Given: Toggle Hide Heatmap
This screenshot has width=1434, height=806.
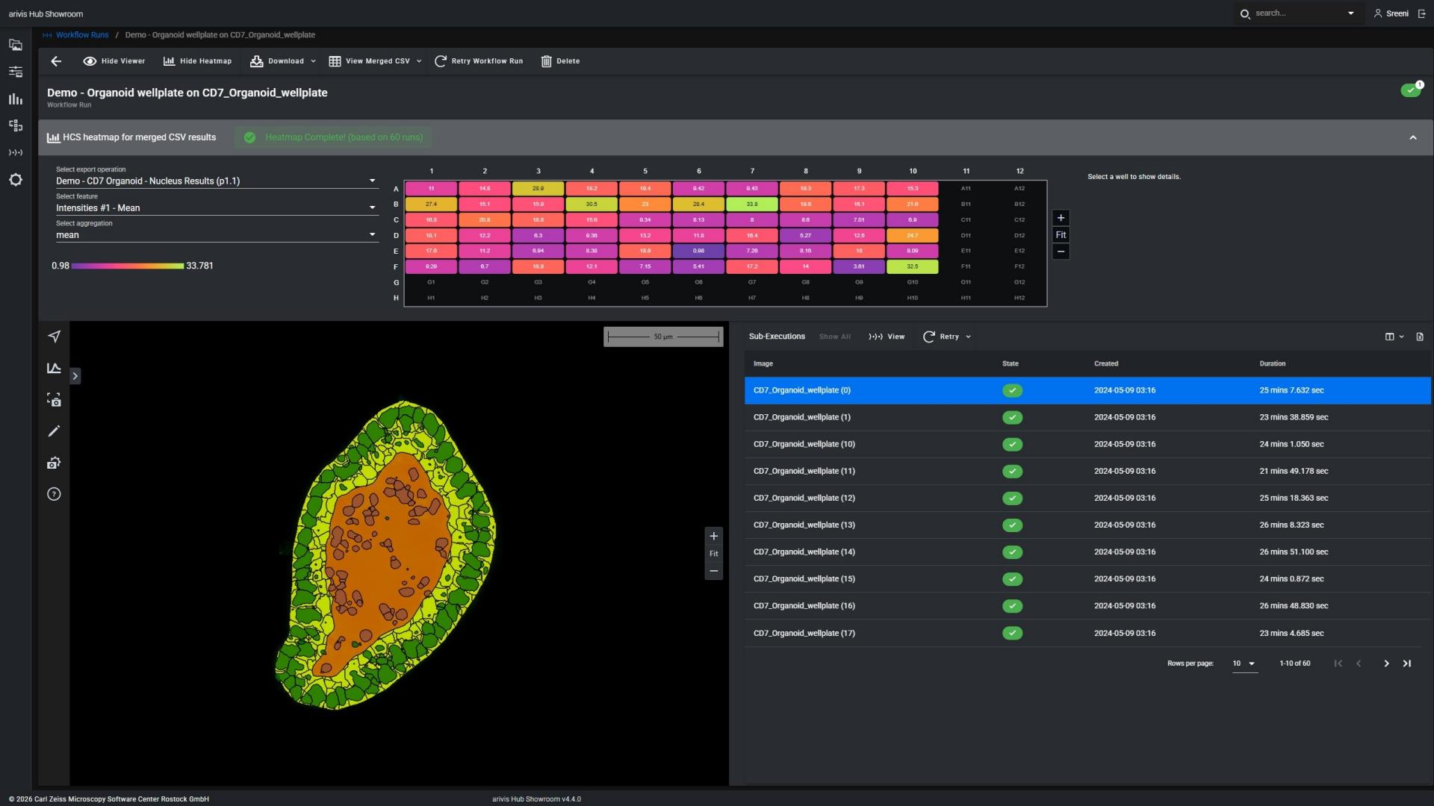Looking at the screenshot, I should pos(198,61).
